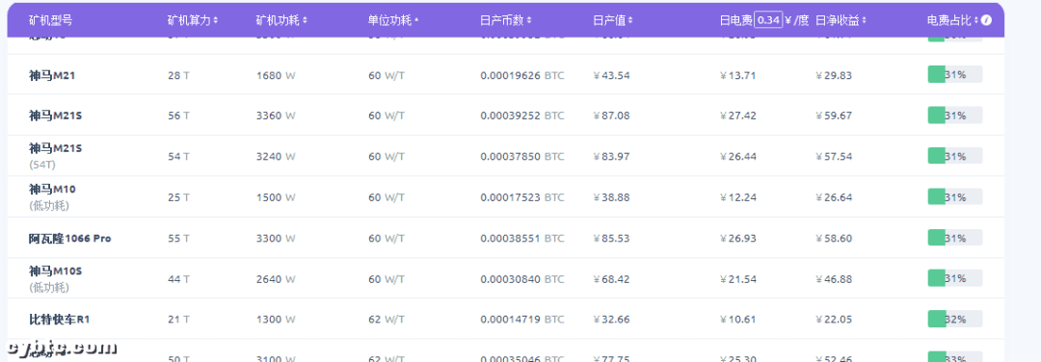
Task: Select the 54 T hashrate cell
Action: click(x=178, y=157)
